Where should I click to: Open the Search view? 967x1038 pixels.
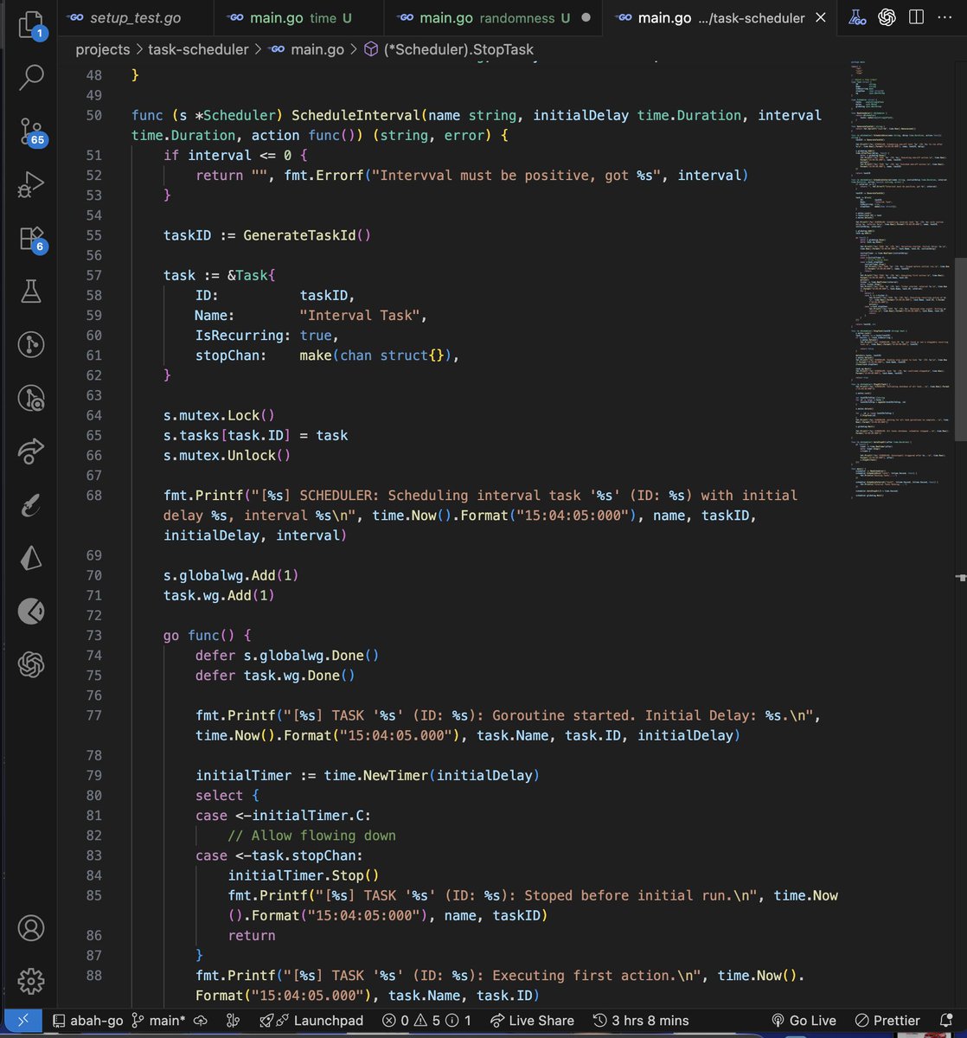(x=31, y=77)
